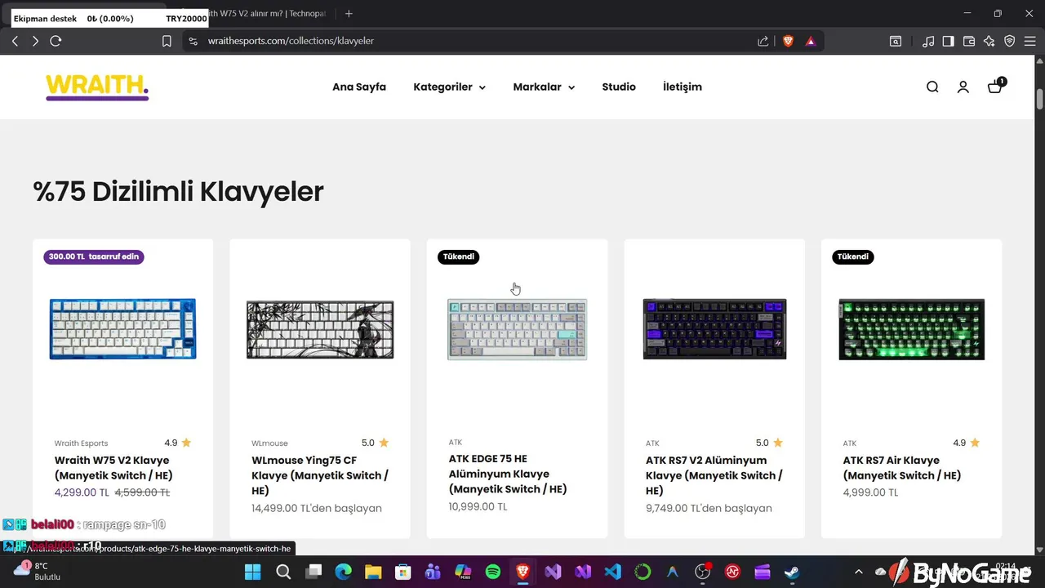Click the 9,749.00 TL'den başlayan price
The image size is (1045, 588).
coord(709,508)
